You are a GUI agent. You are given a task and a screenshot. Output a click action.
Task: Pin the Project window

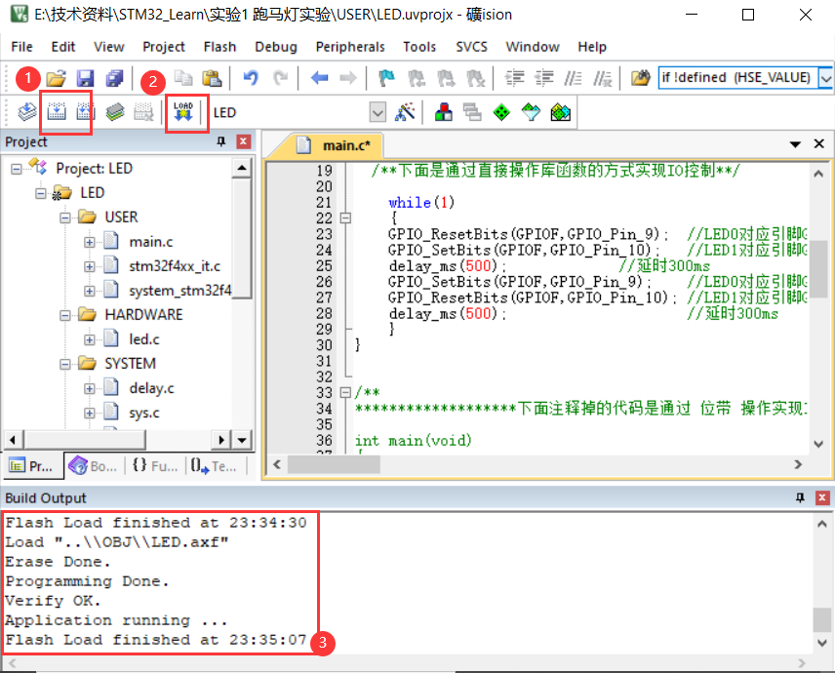click(x=221, y=142)
